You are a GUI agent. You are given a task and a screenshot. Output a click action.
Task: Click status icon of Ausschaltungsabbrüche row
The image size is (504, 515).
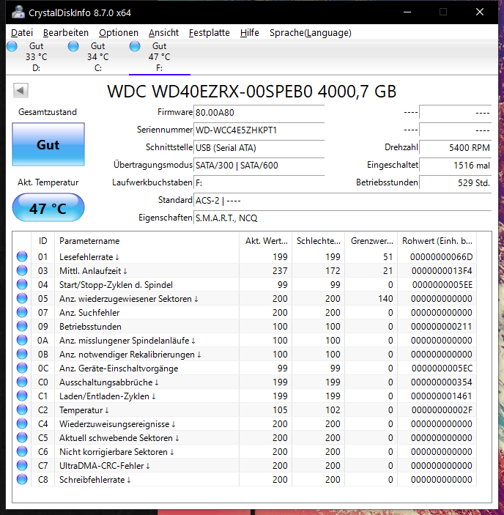pyautogui.click(x=22, y=382)
